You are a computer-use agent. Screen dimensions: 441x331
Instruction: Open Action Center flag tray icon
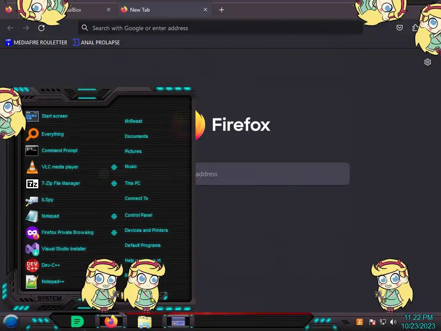[373, 322]
